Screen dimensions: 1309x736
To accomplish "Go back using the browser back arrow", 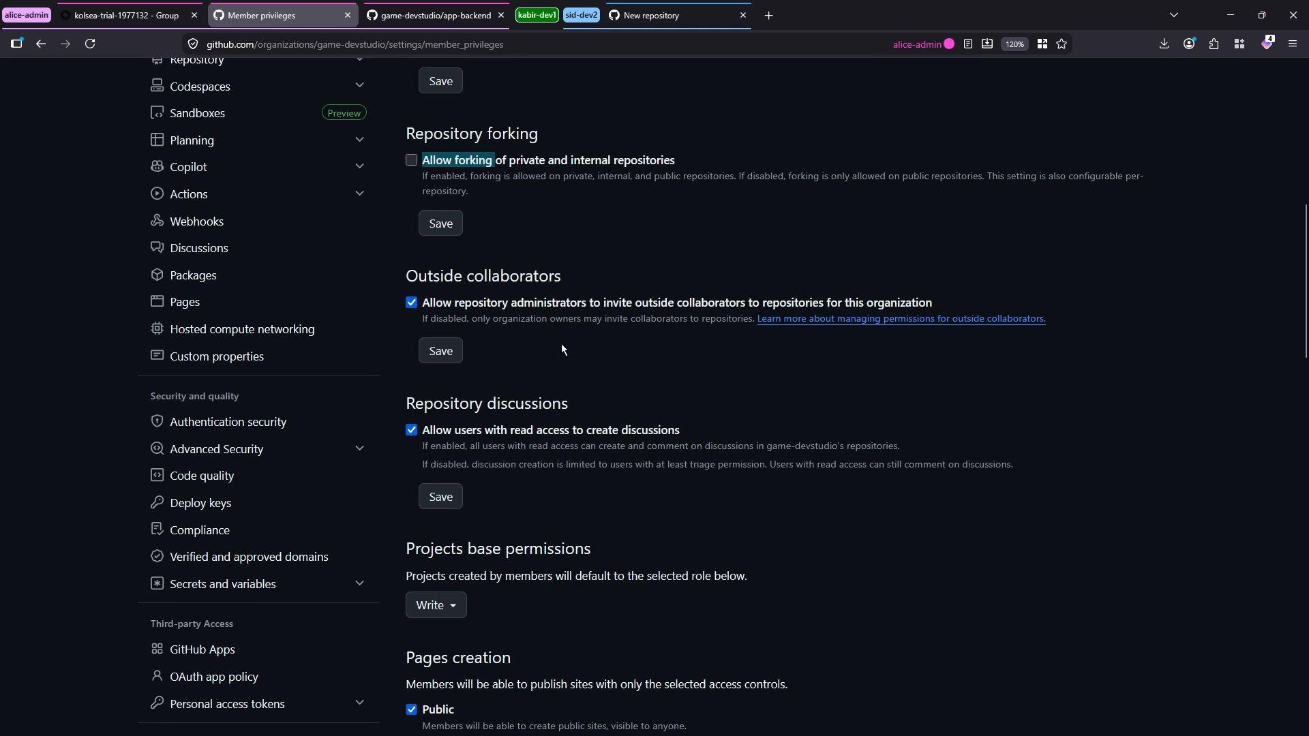I will click(x=41, y=44).
